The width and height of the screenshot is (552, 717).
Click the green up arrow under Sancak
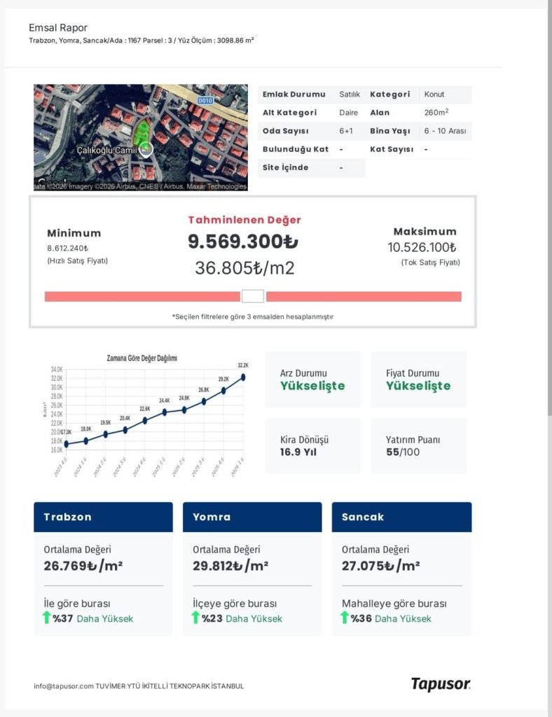point(345,618)
